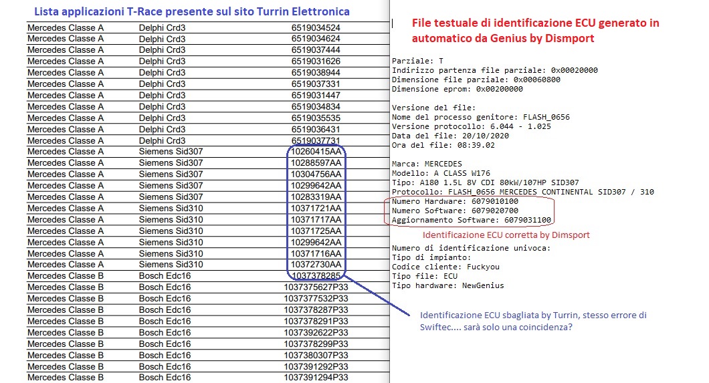Click the 'Numero Software: 6079020700' line
Image resolution: width=709 pixels, height=383 pixels.
coord(455,211)
